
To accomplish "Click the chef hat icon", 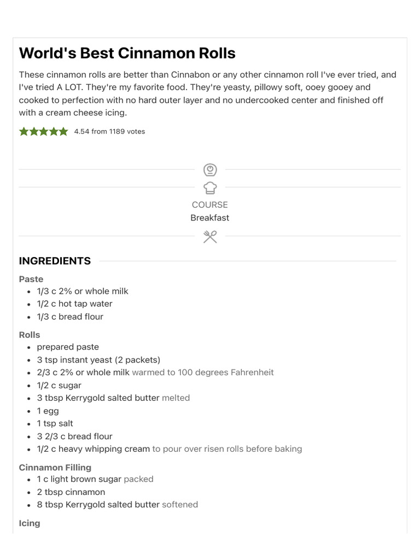I will 210,188.
